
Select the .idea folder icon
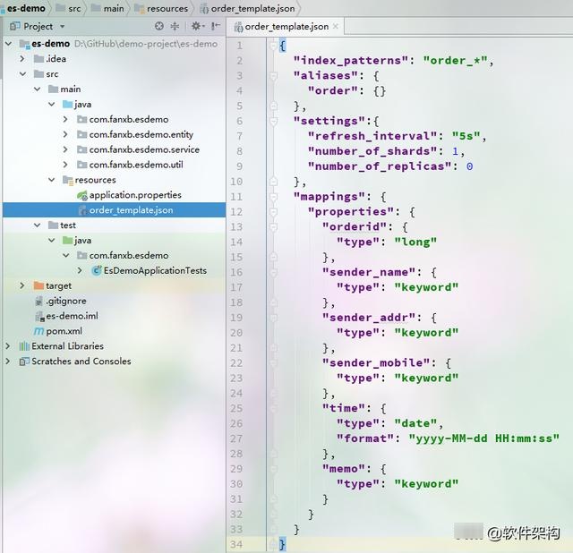[x=38, y=59]
